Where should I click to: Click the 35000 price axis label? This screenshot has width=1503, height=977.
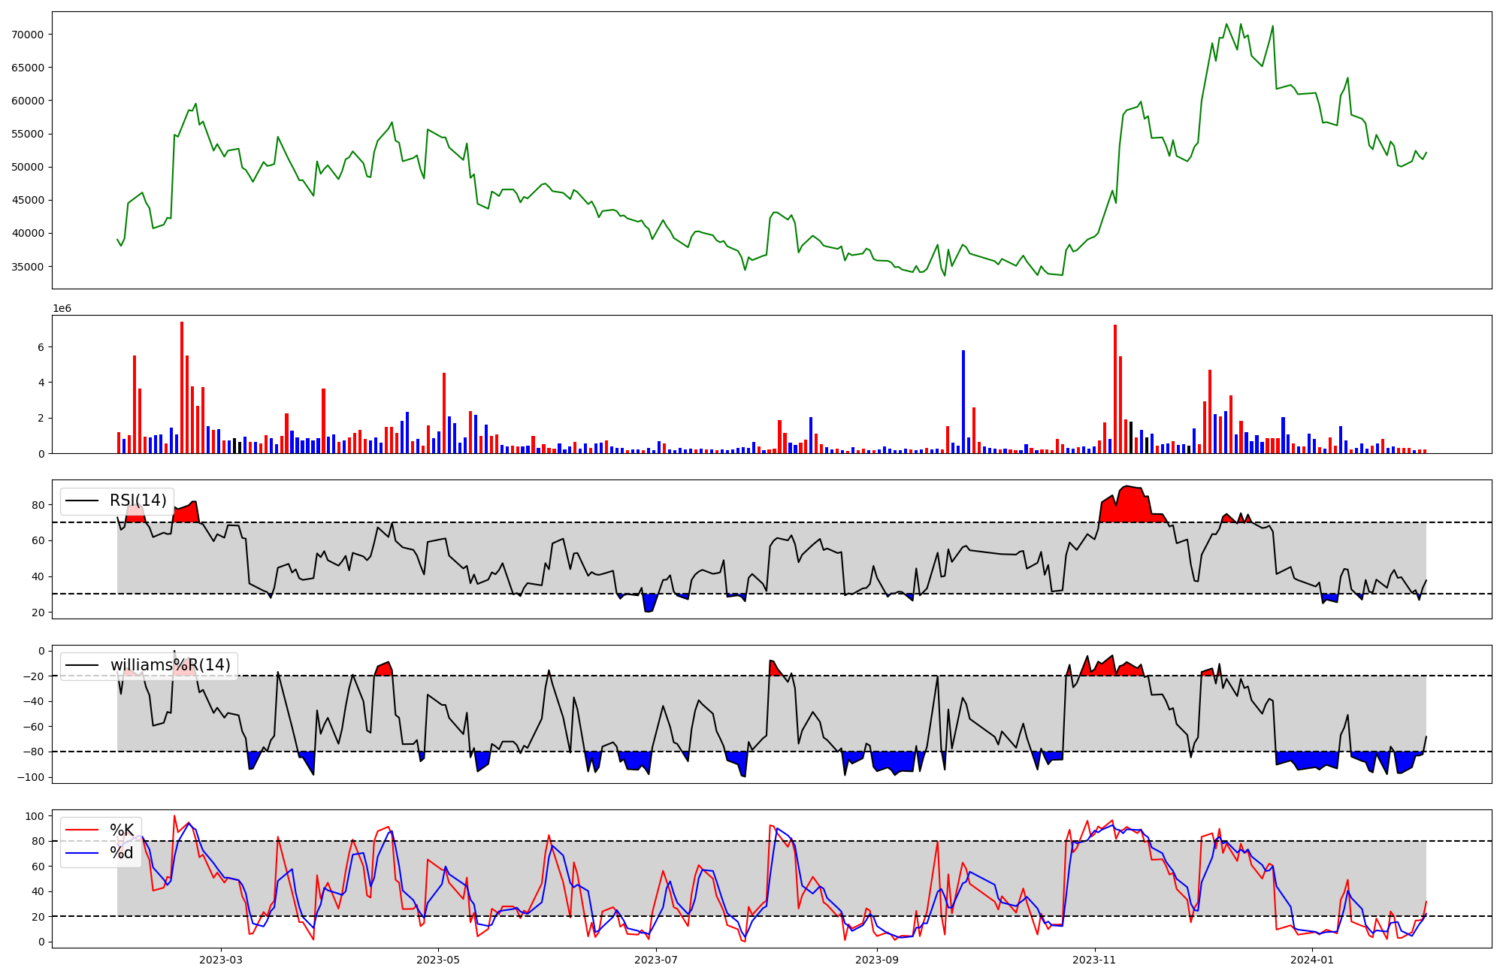[27, 267]
